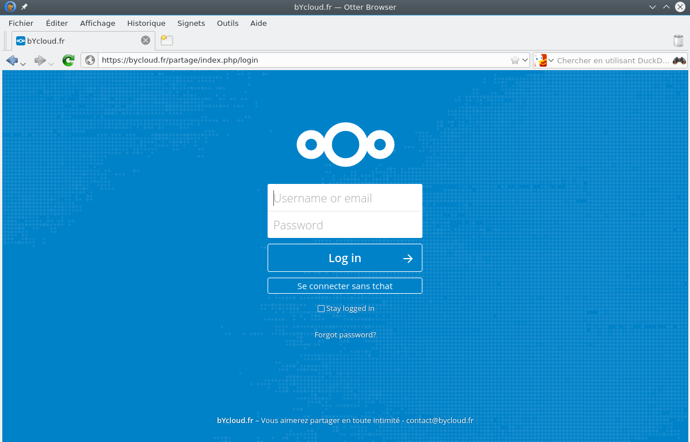
Task: Click the Forgot password? link
Action: [x=345, y=335]
